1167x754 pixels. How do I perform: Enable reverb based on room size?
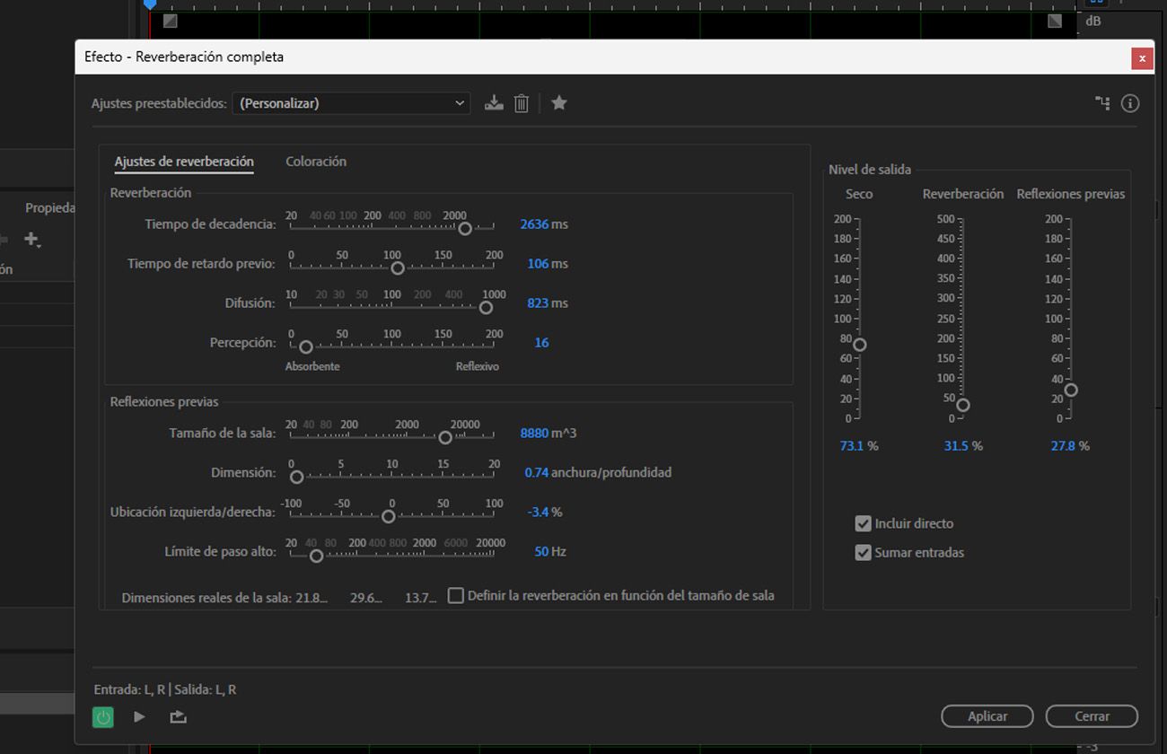[455, 594]
